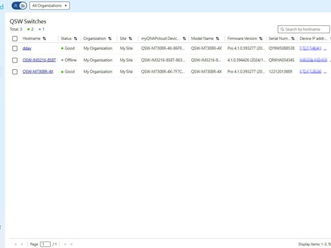
Task: Sort by Organization using sort arrows
Action: tap(110, 38)
